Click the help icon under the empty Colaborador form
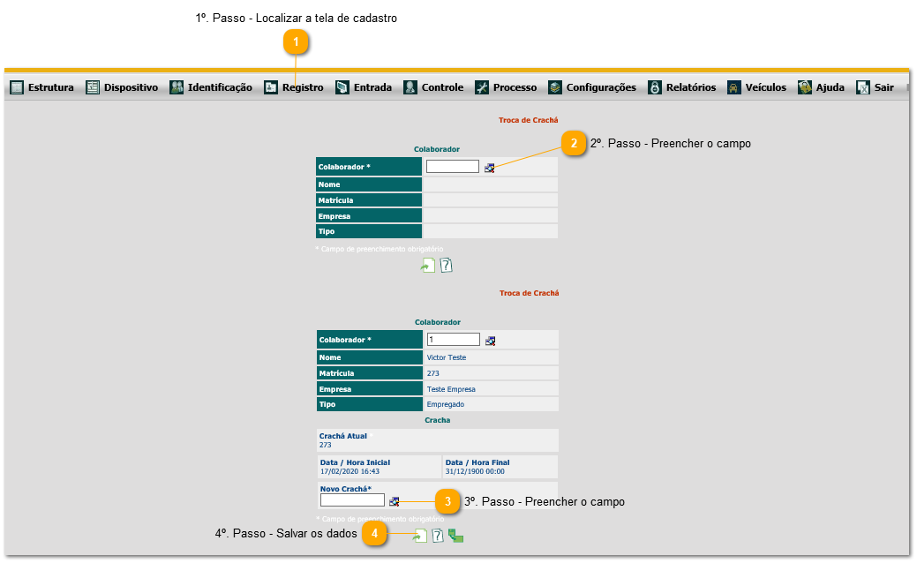This screenshot has height=563, width=917. pos(446,265)
